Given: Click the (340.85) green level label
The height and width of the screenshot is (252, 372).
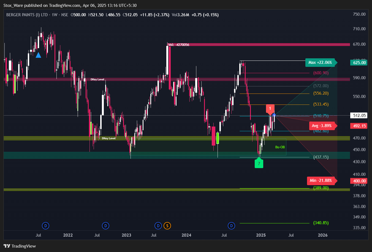Looking at the screenshot, I should pyautogui.click(x=321, y=223).
